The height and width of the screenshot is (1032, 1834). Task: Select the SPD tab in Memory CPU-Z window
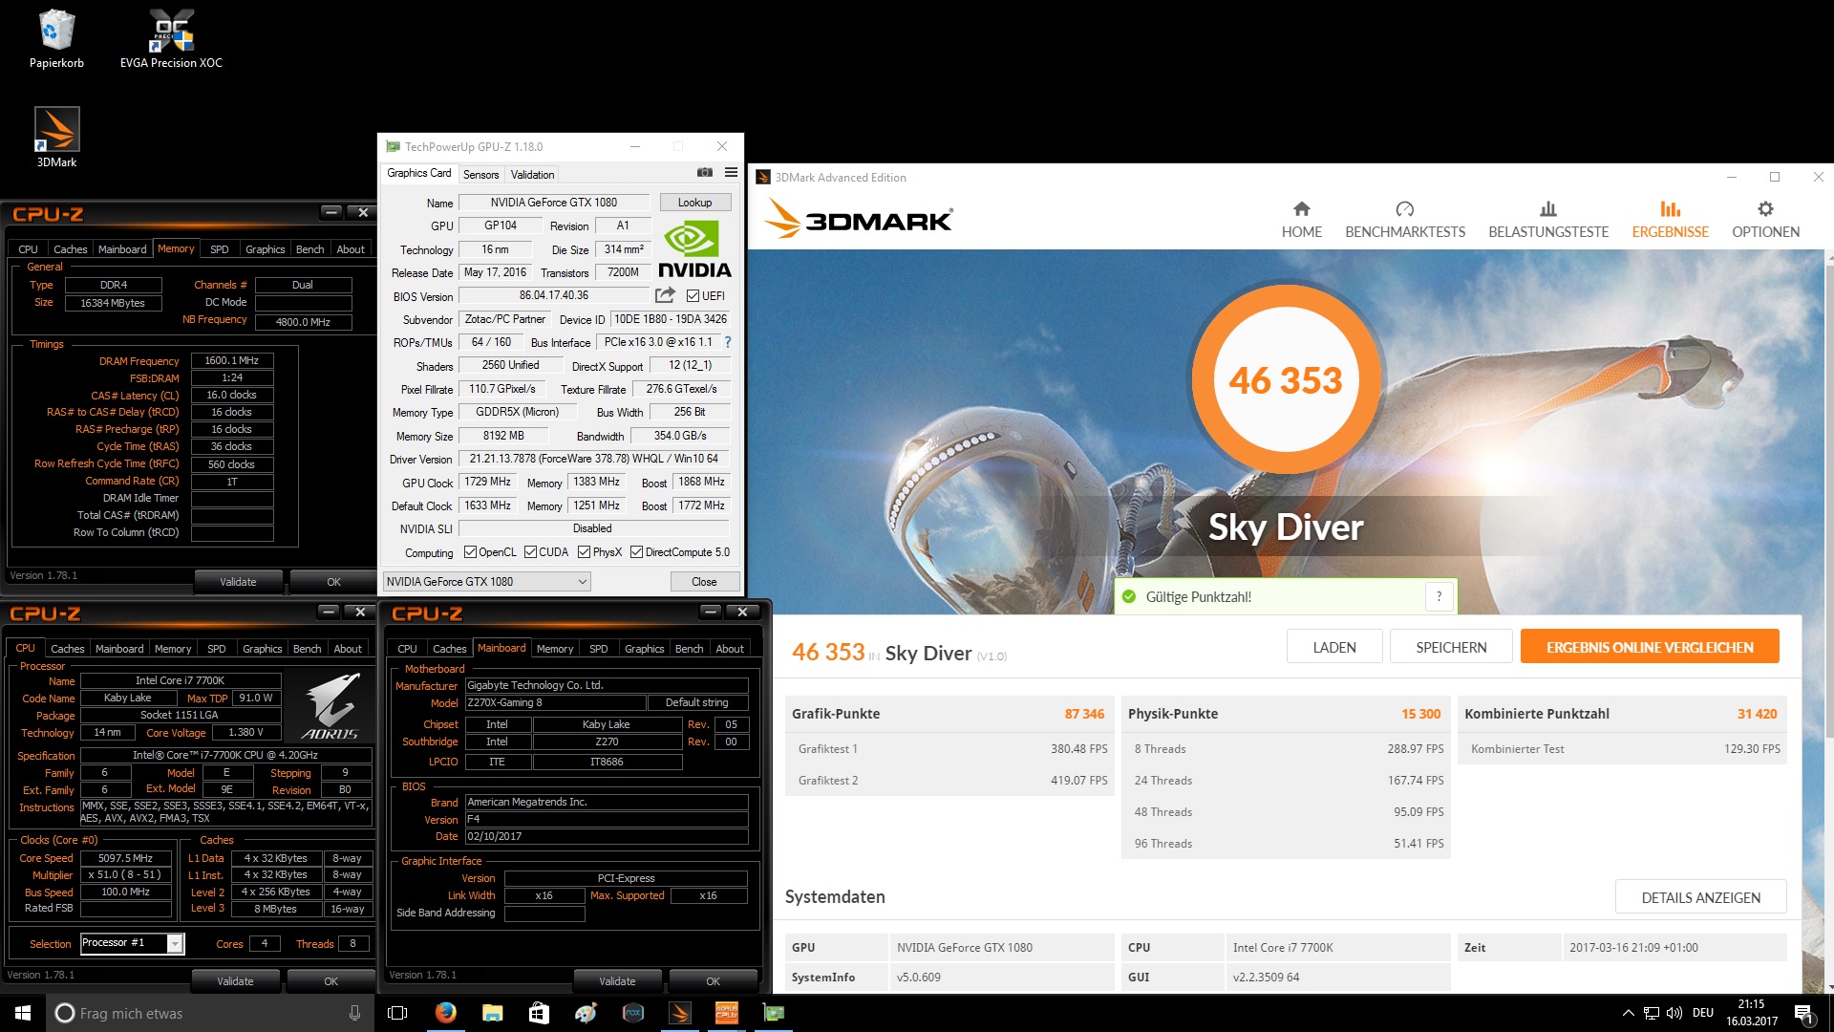point(220,248)
